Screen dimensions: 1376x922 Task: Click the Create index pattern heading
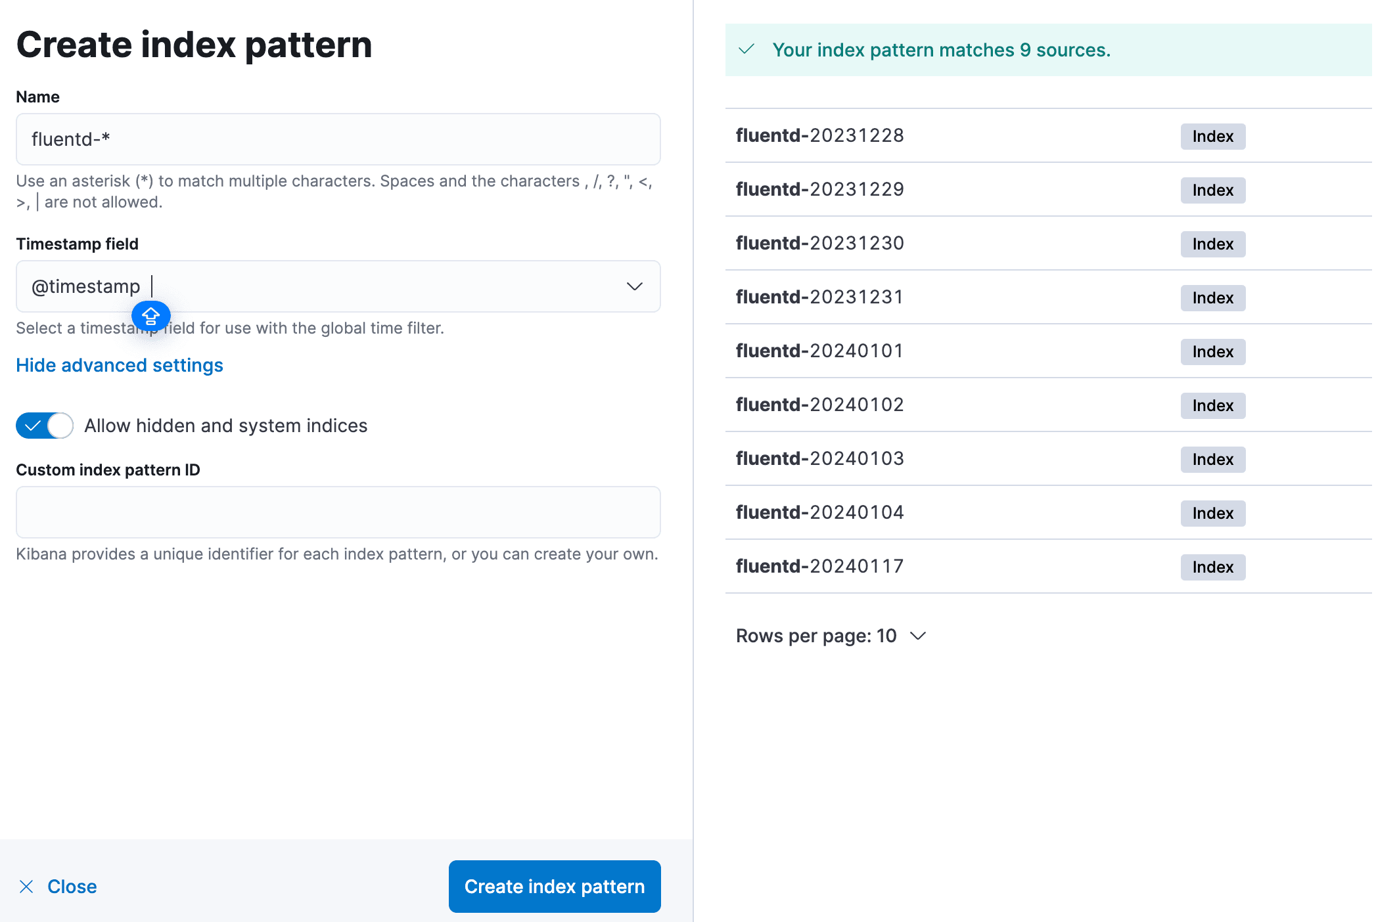point(195,45)
